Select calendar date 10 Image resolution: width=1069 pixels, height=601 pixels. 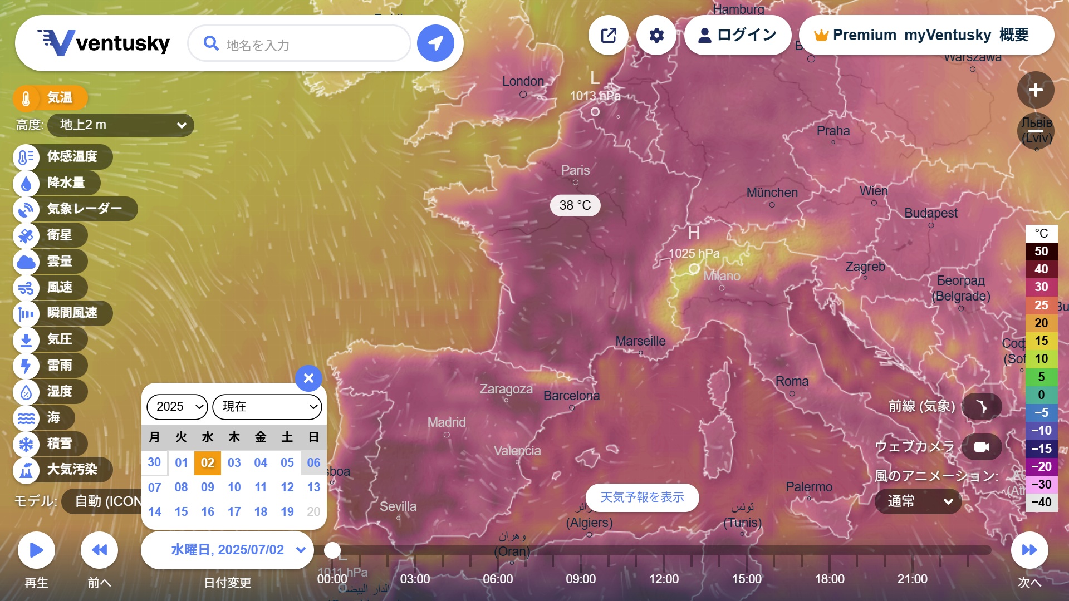pos(234,487)
